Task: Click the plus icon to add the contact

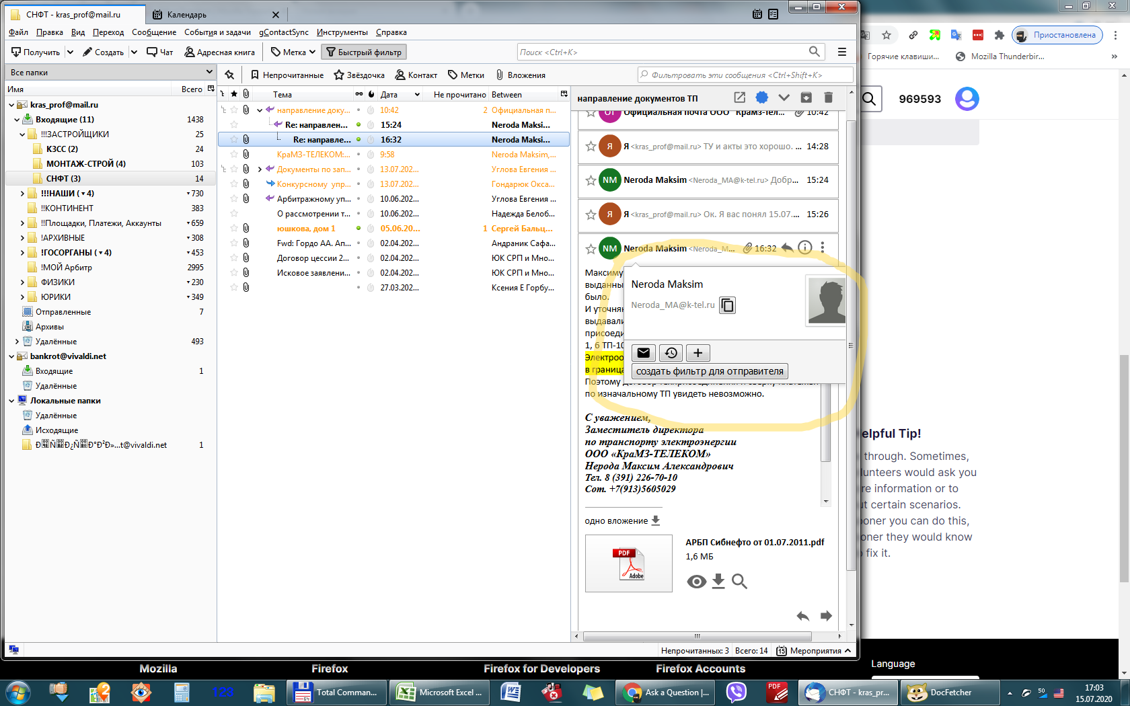Action: point(698,353)
